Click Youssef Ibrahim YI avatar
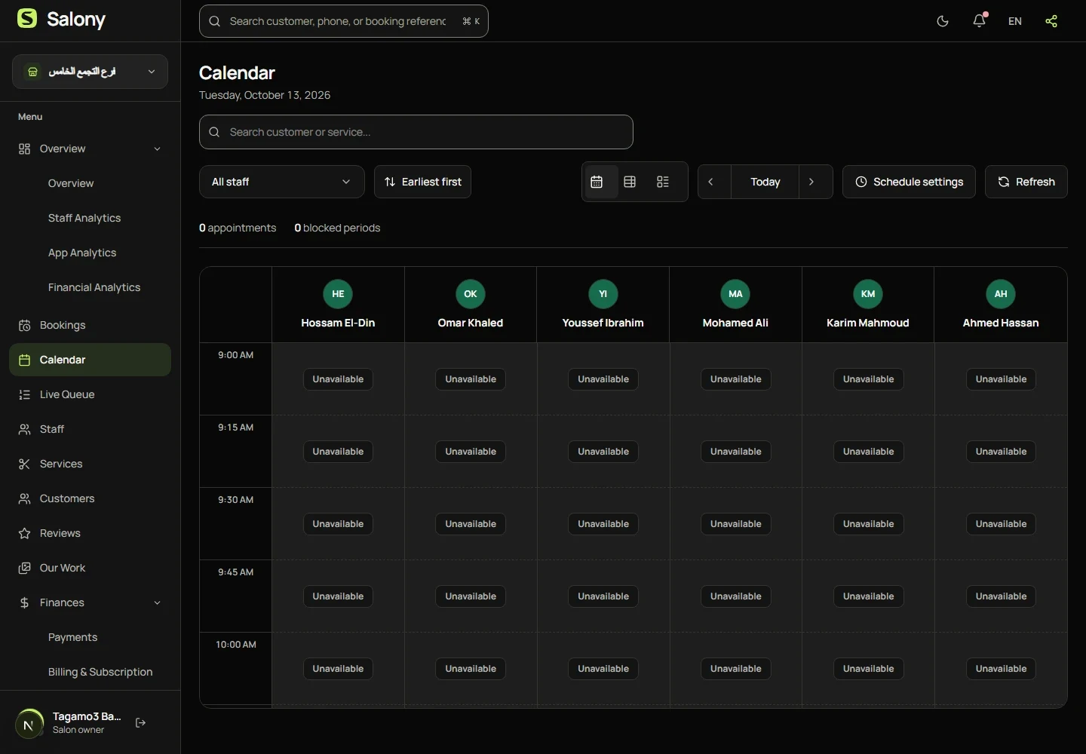1086x754 pixels. pos(603,294)
